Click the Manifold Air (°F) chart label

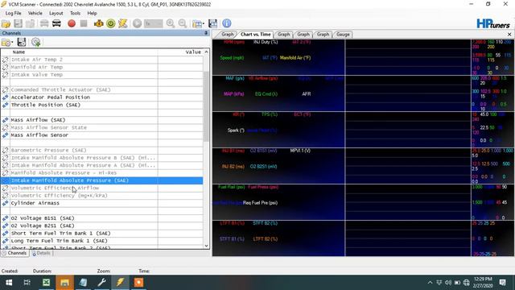pos(295,58)
